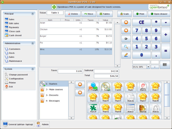Click the equals key

(x=166, y=51)
